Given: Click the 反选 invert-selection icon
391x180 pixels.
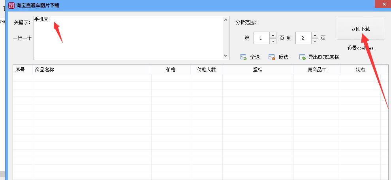Looking at the screenshot, I should 272,57.
